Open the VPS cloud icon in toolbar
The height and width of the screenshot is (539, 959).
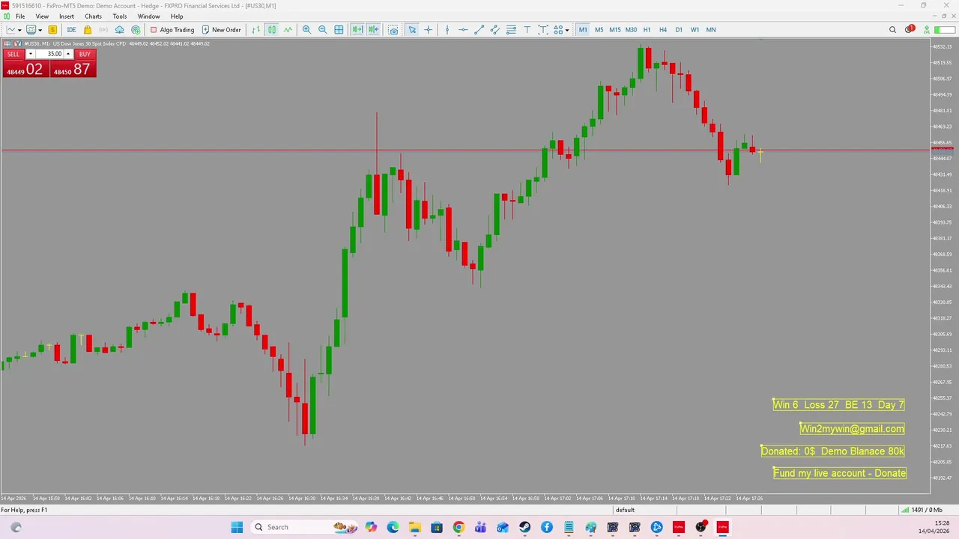(x=119, y=30)
